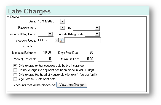Click the View Late Charges button
The image size is (161, 105).
tap(72, 85)
